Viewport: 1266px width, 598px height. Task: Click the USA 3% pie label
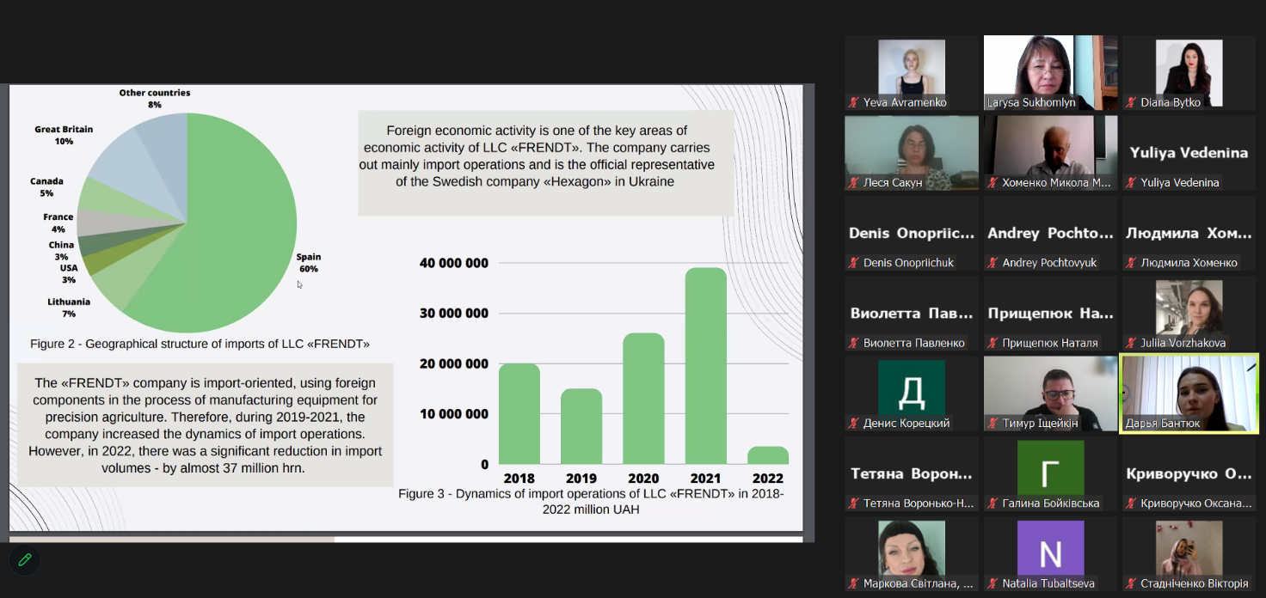[x=69, y=274]
